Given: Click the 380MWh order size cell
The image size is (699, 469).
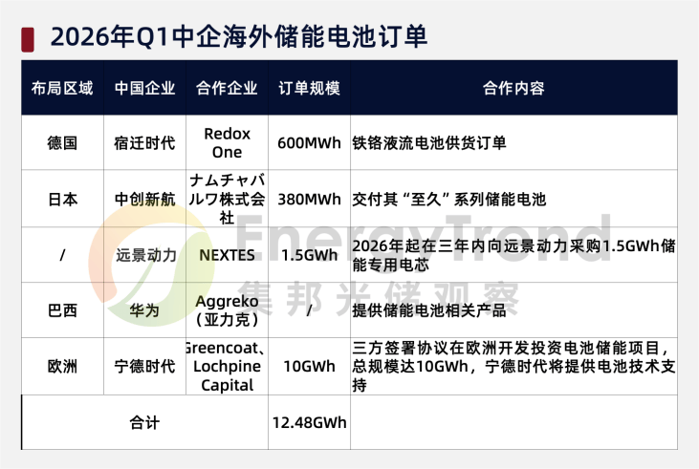Looking at the screenshot, I should point(310,199).
